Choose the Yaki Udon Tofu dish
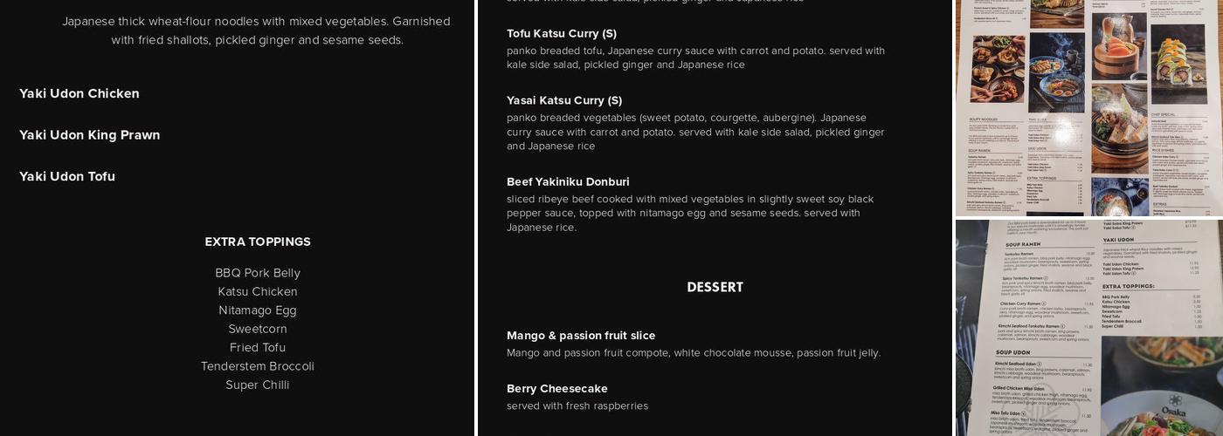 pyautogui.click(x=67, y=176)
